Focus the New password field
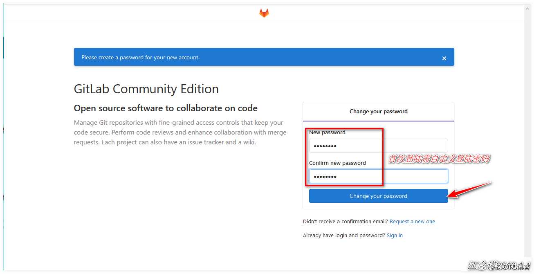 tap(378, 146)
